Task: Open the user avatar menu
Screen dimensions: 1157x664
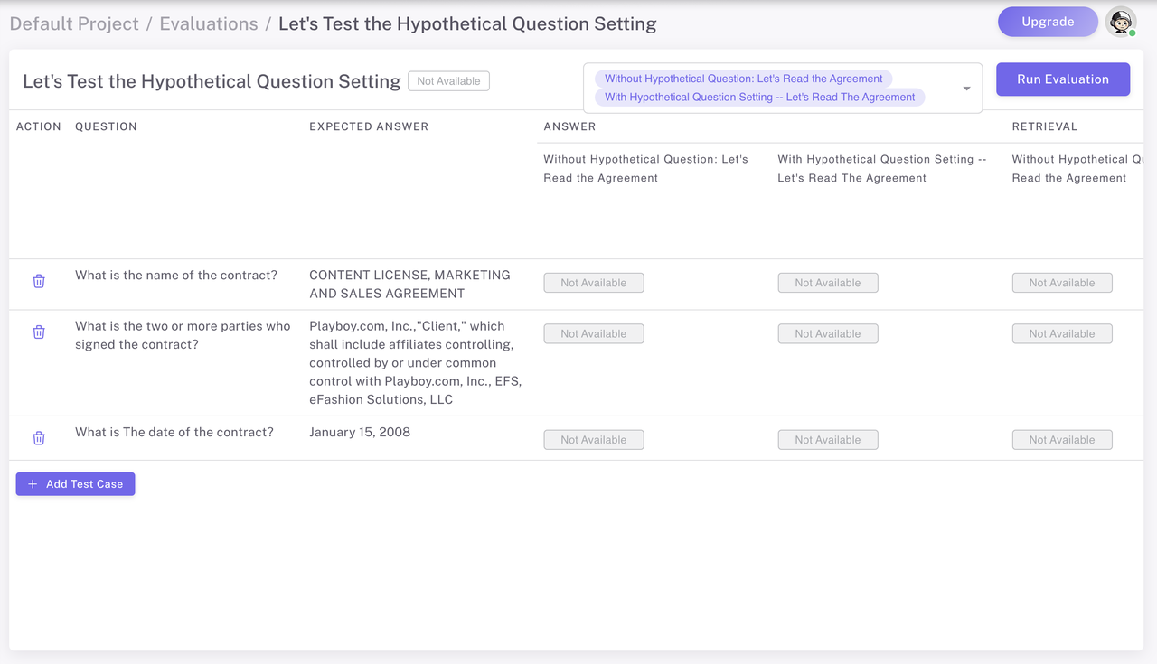Action: pyautogui.click(x=1121, y=22)
